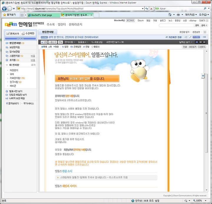Screen dimensions: 212x204
Task: Go back with the browser Back arrow
Action: [x=4, y=9]
